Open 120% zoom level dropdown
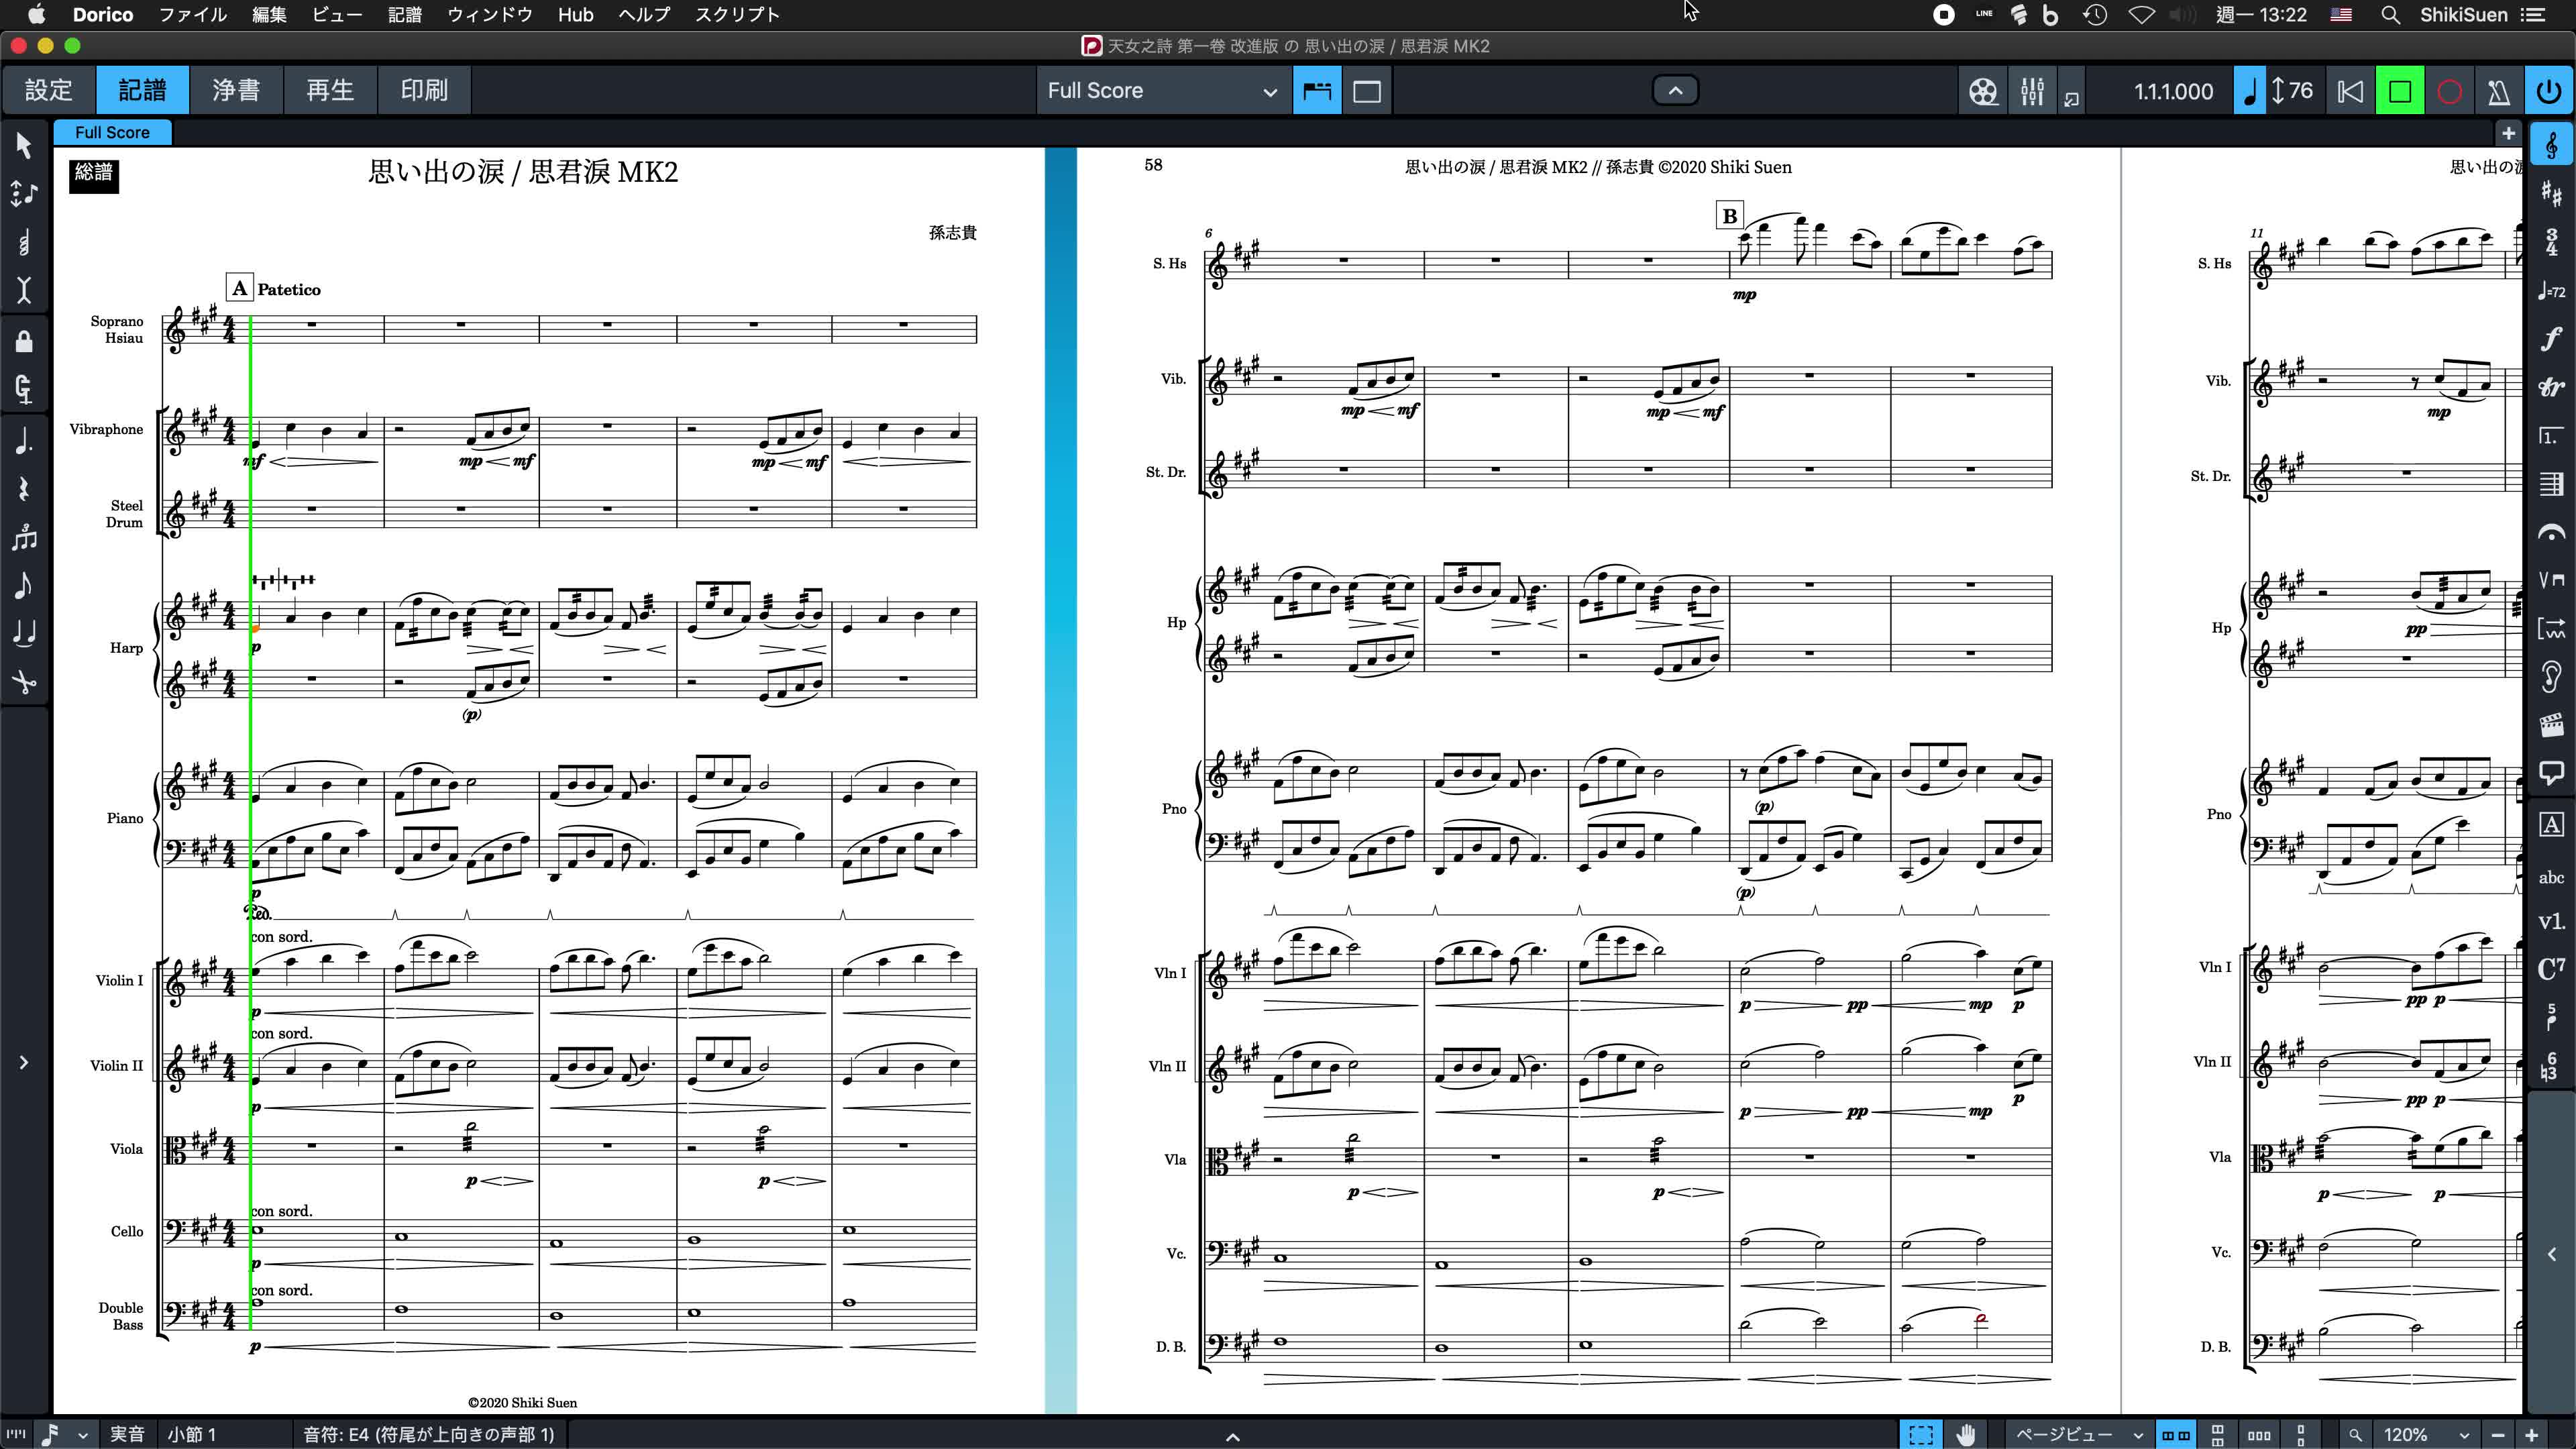The height and width of the screenshot is (1449, 2576). tap(2425, 1434)
